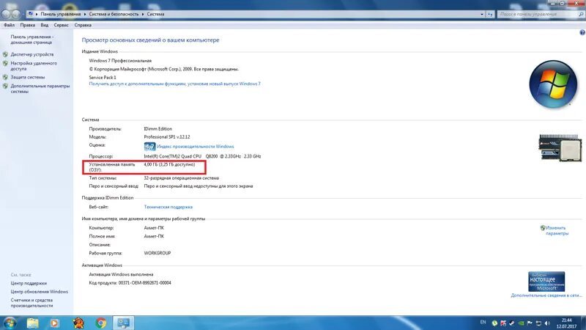Open the Вид menu
Screen dimensions: 586x330
pyautogui.click(x=45, y=25)
